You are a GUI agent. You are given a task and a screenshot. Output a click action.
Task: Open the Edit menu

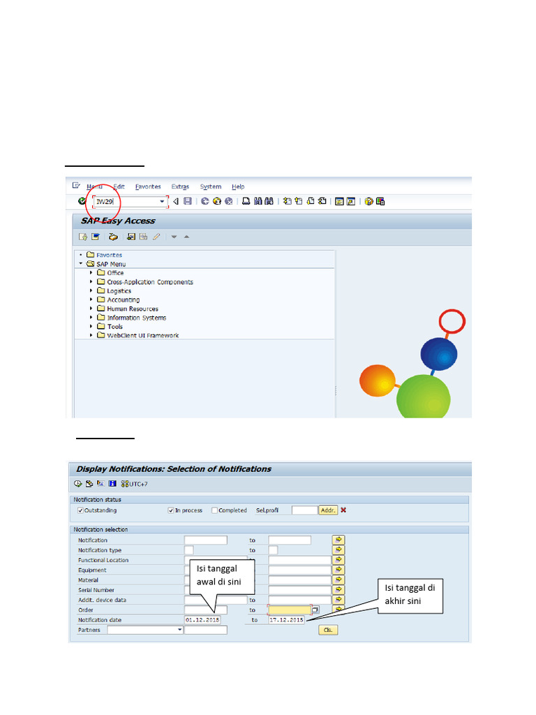point(119,186)
